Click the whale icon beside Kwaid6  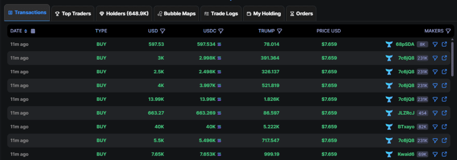click(389, 154)
